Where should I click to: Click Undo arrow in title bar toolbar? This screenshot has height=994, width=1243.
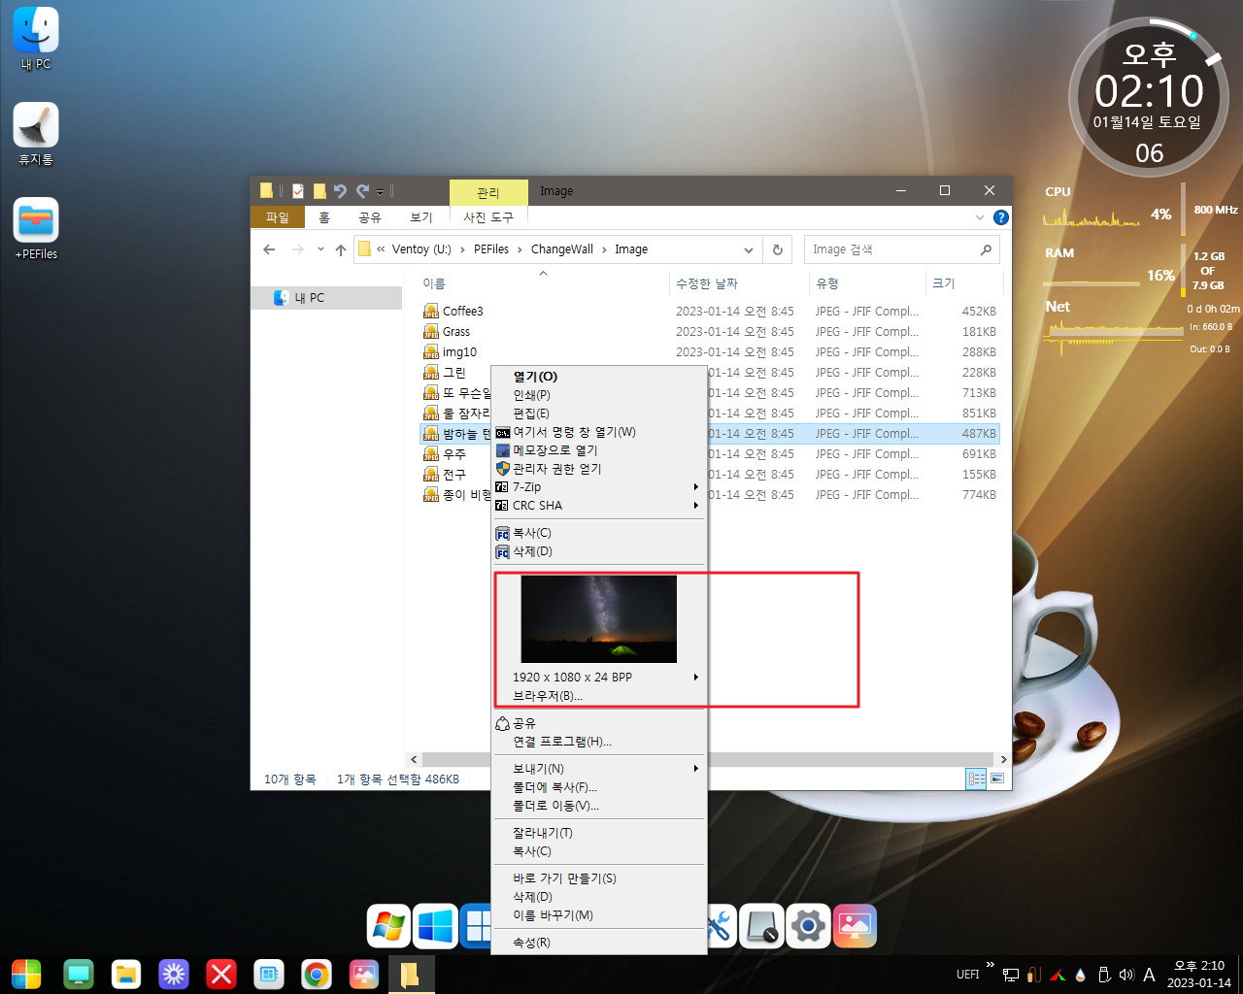tap(340, 191)
